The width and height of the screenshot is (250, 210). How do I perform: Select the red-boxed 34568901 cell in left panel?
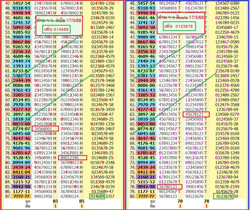(45, 129)
